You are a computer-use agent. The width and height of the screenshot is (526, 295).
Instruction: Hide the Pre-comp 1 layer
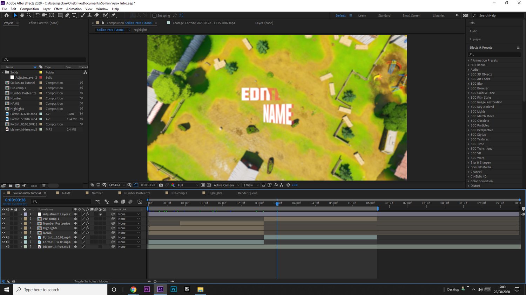click(4, 219)
